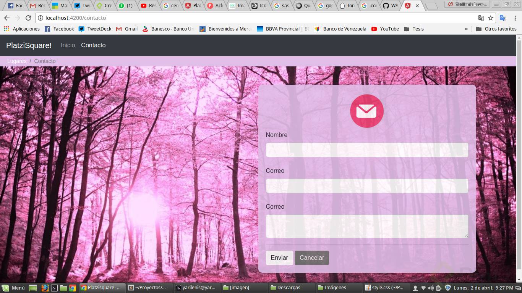Expand the hidden bookmarks chevron
The height and width of the screenshot is (293, 522).
point(466,29)
